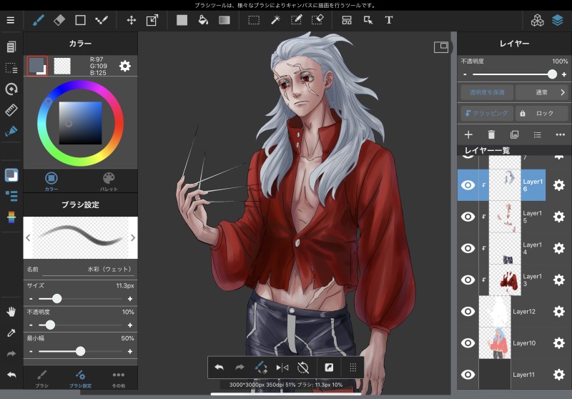Click the rotate canvas icon in sidebar
Viewport: 572px width, 399px height.
tap(11, 89)
